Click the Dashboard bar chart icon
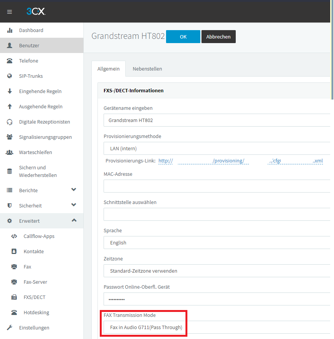 10,31
